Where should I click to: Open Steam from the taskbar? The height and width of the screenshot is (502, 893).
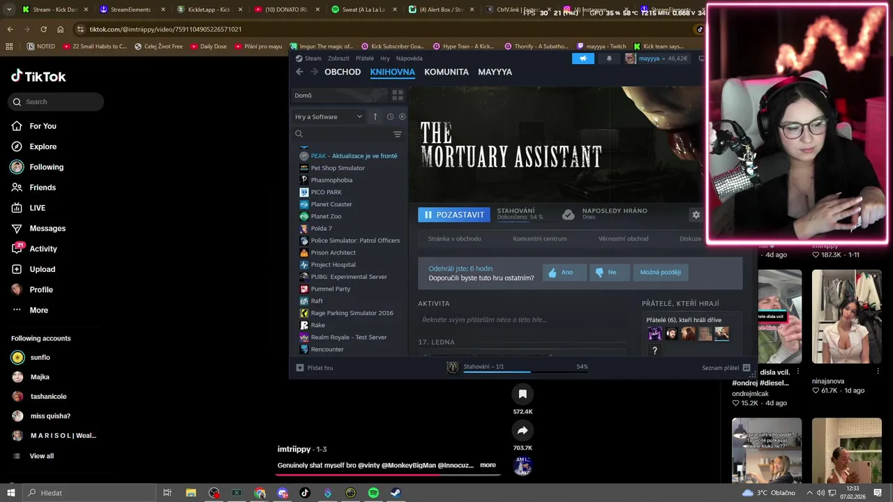pyautogui.click(x=396, y=493)
